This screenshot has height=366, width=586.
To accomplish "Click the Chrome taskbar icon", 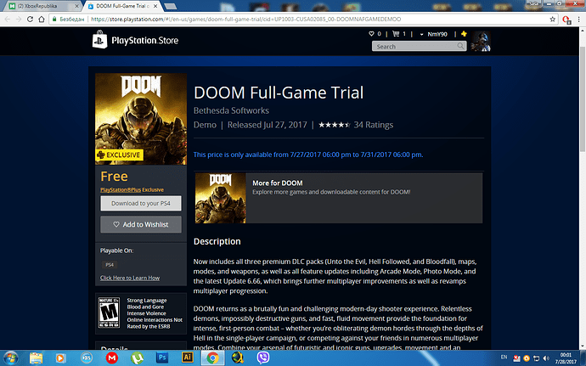I will tap(212, 358).
